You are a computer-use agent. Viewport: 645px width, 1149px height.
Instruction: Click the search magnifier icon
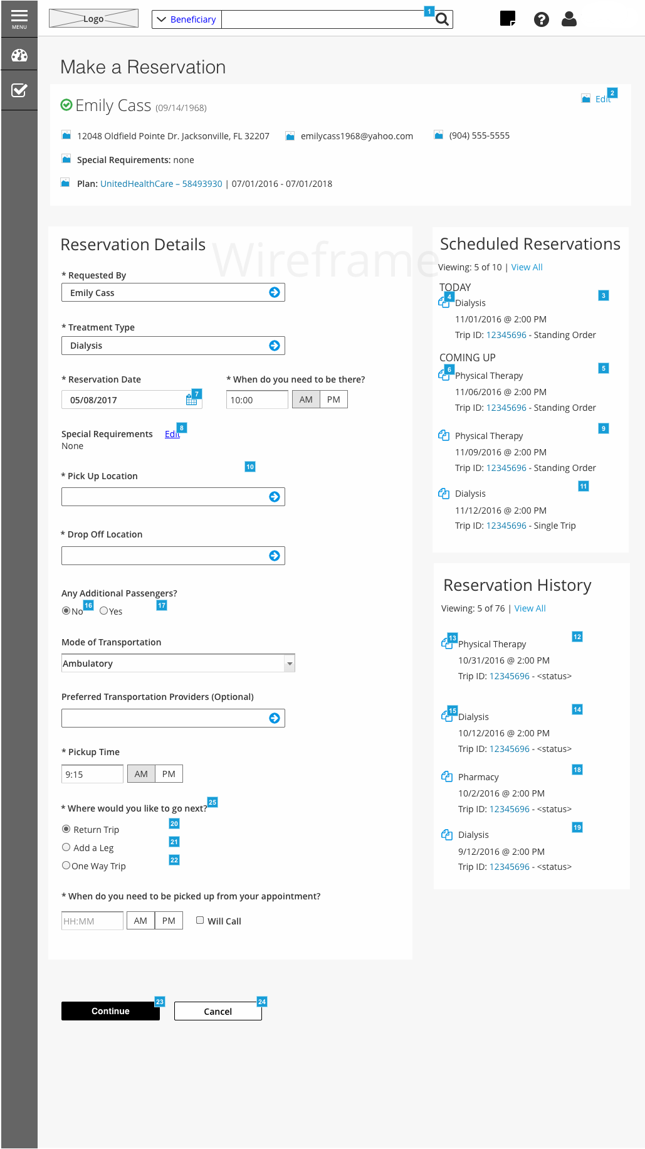click(443, 19)
